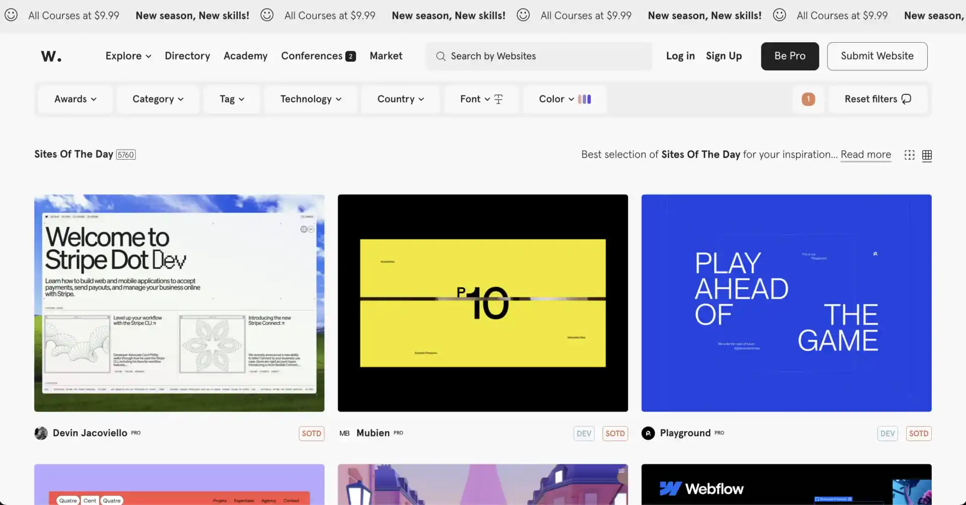Click the active filters count badge
Viewport: 966px width, 505px height.
(x=809, y=99)
